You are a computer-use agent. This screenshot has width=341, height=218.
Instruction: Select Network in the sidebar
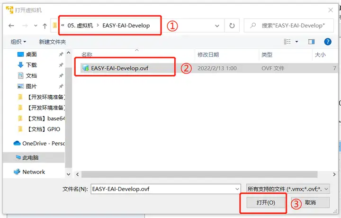pyautogui.click(x=29, y=172)
